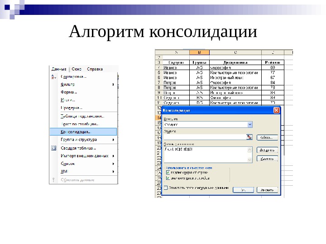Expand the Группа и структура submenu
This screenshot has width=326, height=244.
[x=84, y=140]
